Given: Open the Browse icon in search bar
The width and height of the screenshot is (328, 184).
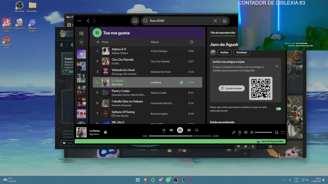Looking at the screenshot, I should (224, 21).
